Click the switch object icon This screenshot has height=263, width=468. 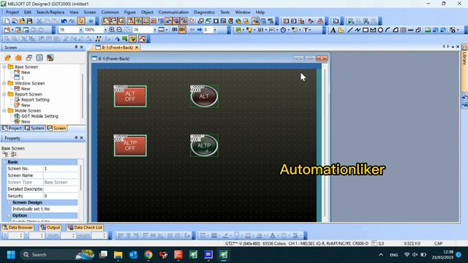pyautogui.click(x=238, y=30)
